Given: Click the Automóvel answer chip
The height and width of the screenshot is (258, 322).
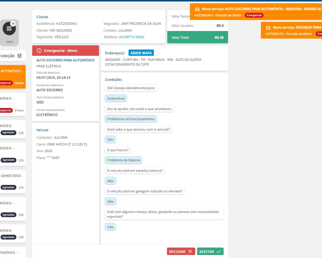Looking at the screenshot, I should pos(116,98).
